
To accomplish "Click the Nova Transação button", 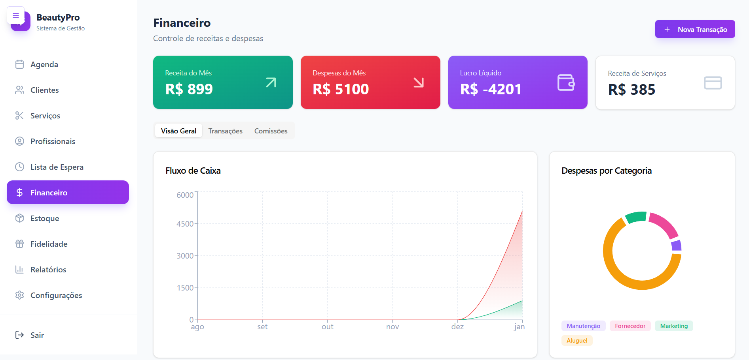I will coord(695,29).
